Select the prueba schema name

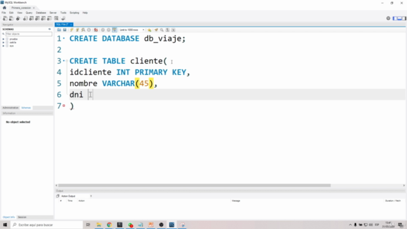(x=13, y=39)
